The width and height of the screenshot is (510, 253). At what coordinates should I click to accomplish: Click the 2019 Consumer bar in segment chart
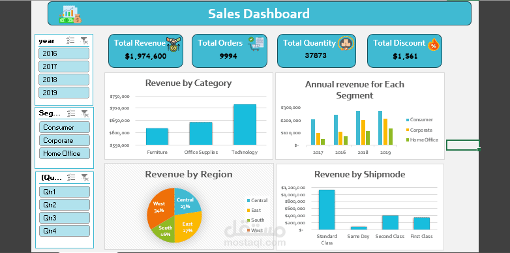point(380,128)
